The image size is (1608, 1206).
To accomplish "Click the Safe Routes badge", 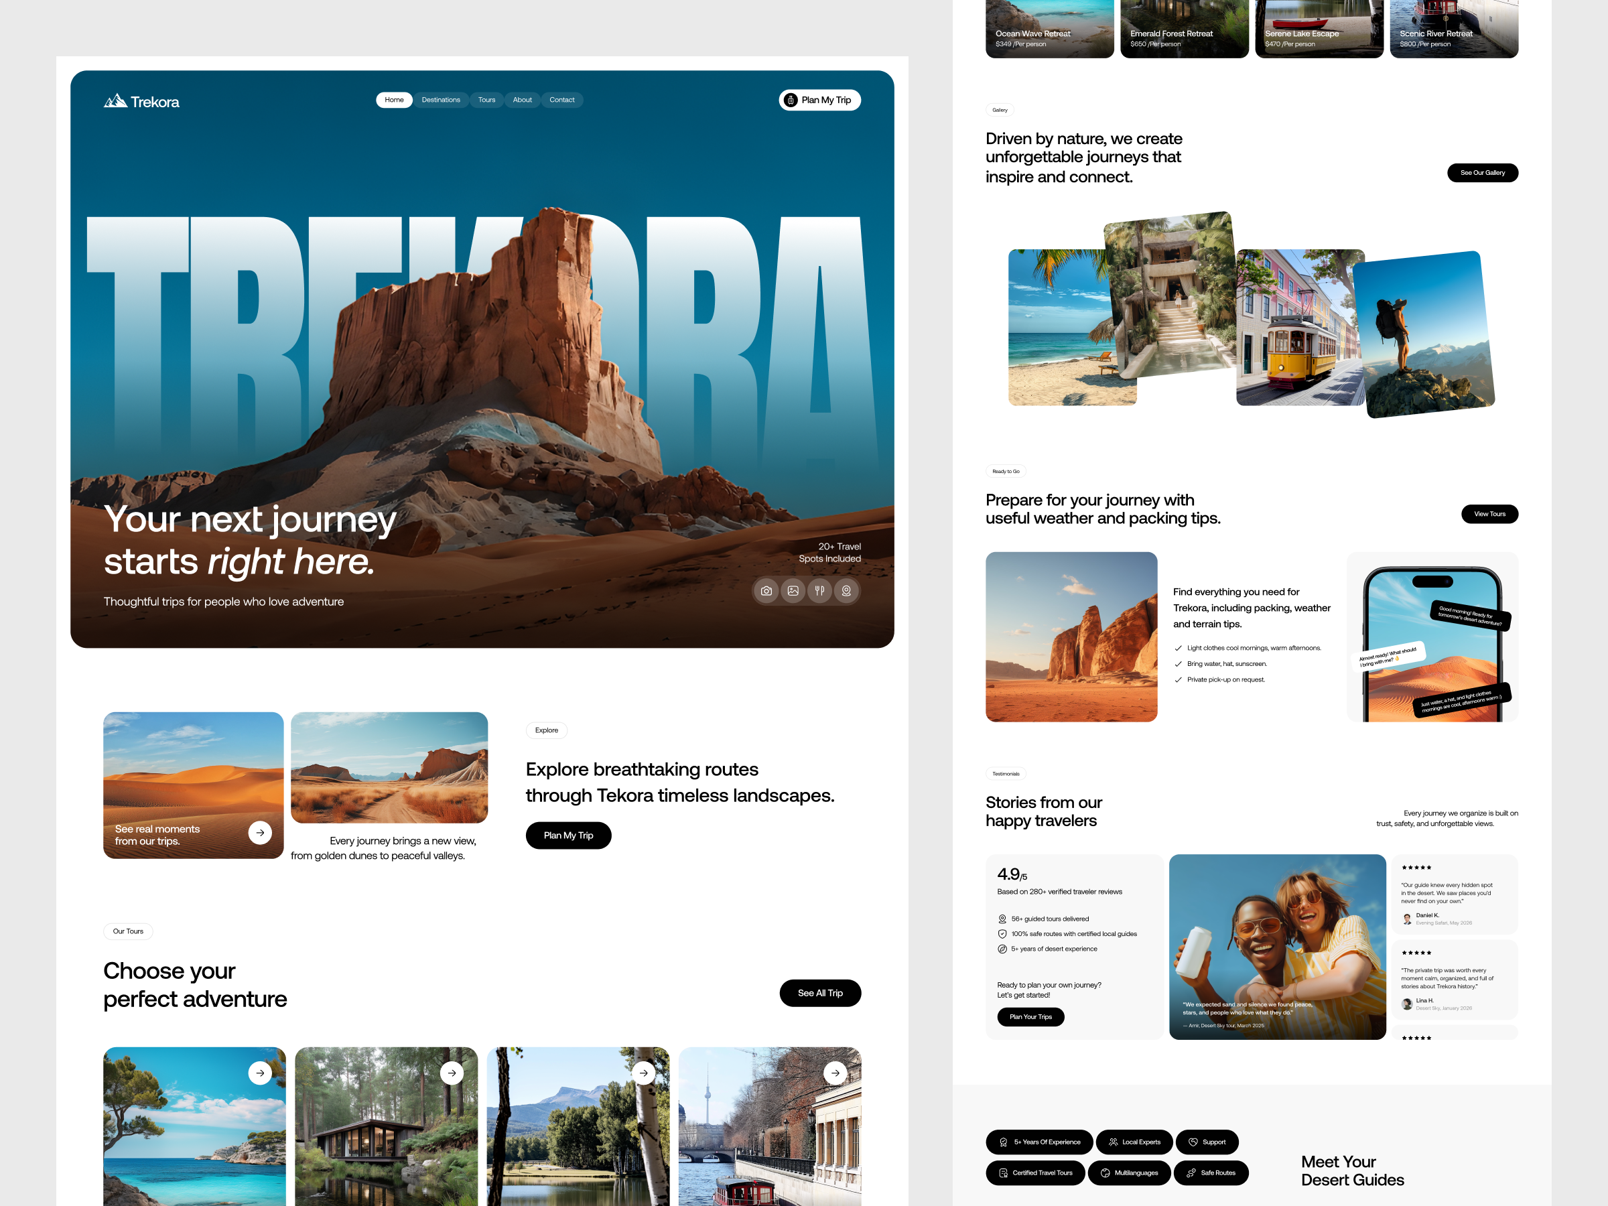I will [1211, 1173].
